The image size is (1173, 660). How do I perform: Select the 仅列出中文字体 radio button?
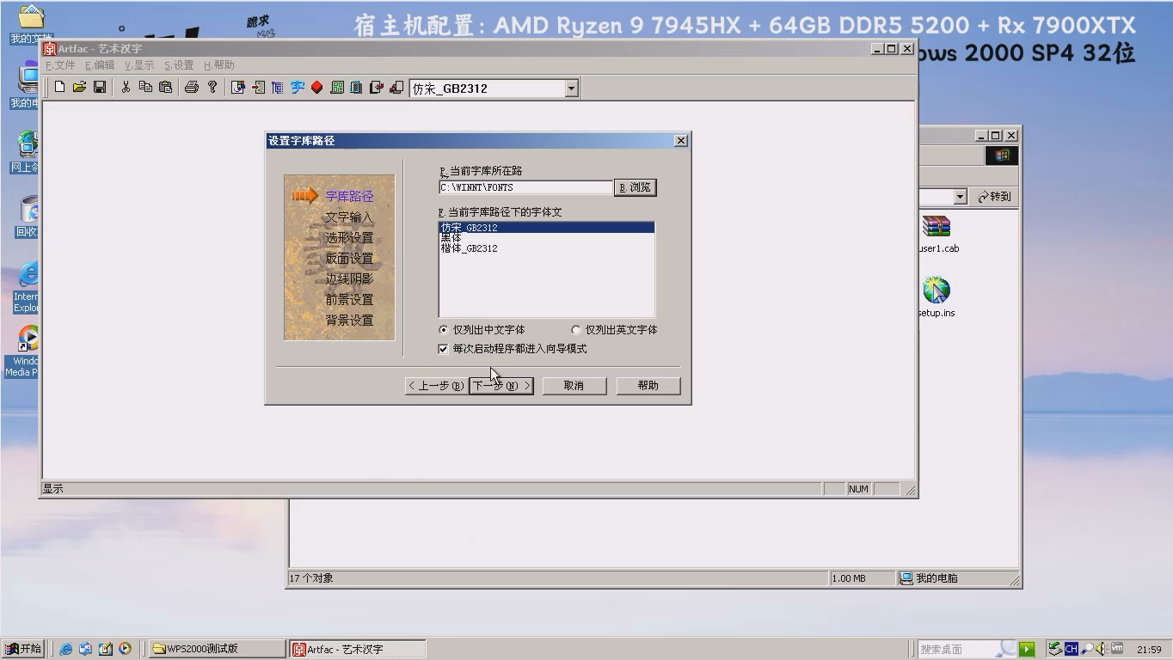tap(444, 329)
